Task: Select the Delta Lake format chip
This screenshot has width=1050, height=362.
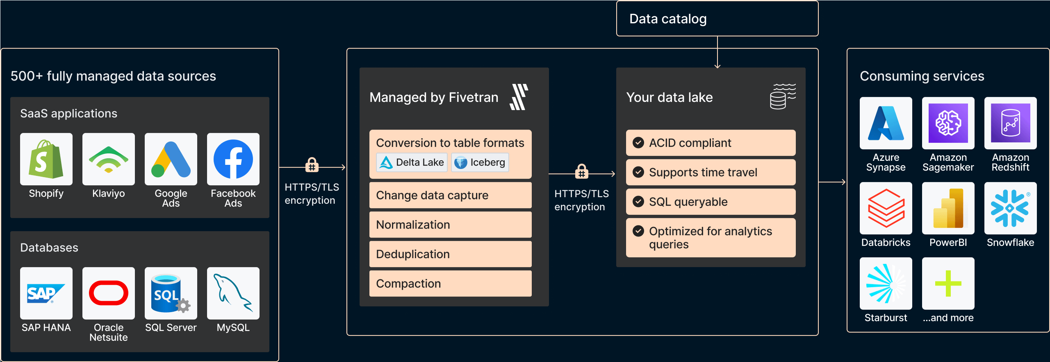Action: click(412, 162)
